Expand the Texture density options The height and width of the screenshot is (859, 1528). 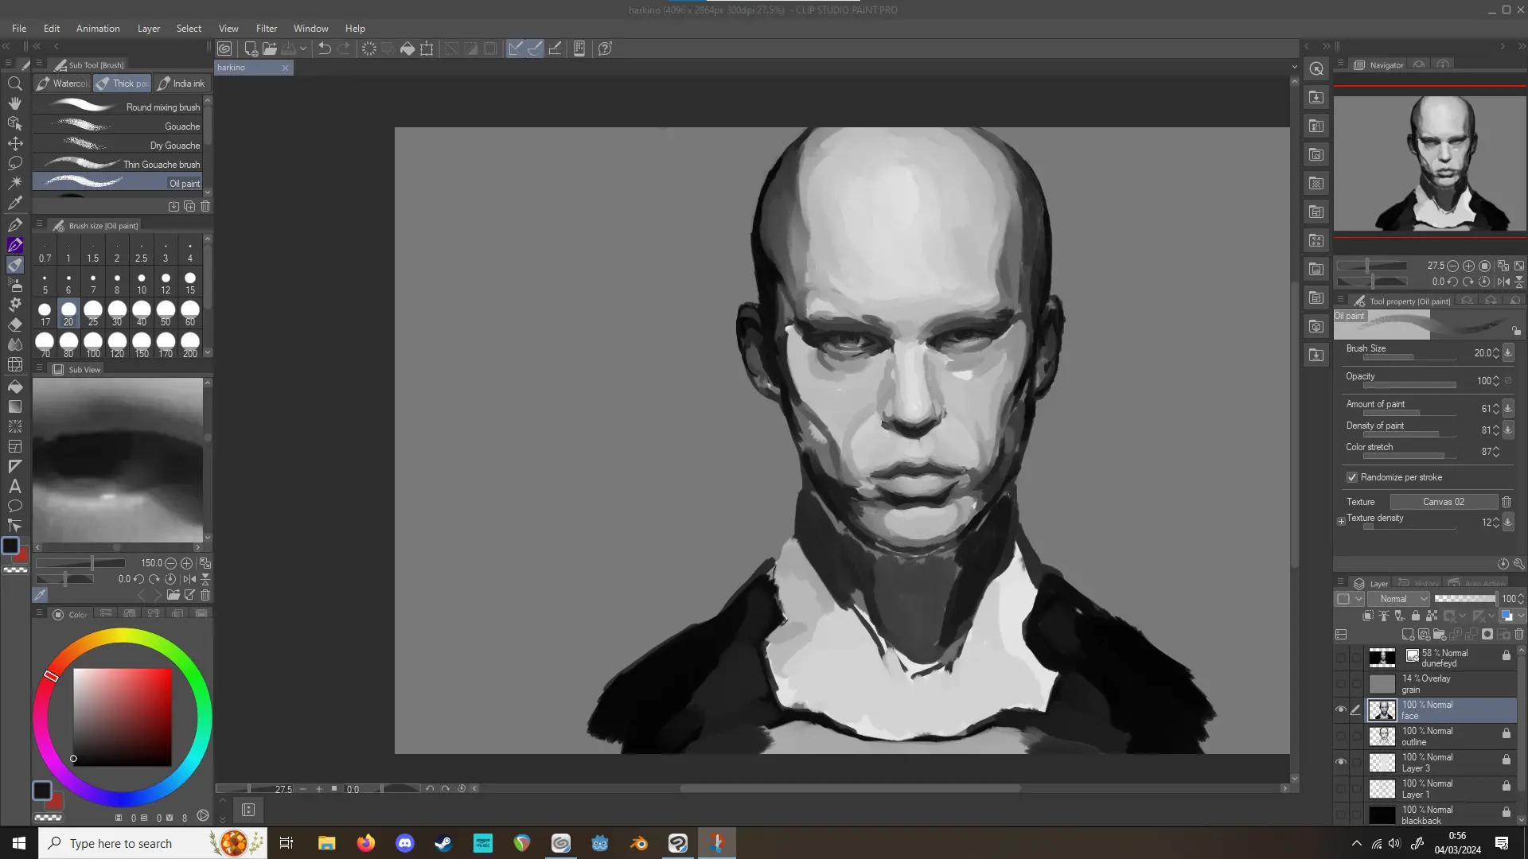pyautogui.click(x=1341, y=522)
